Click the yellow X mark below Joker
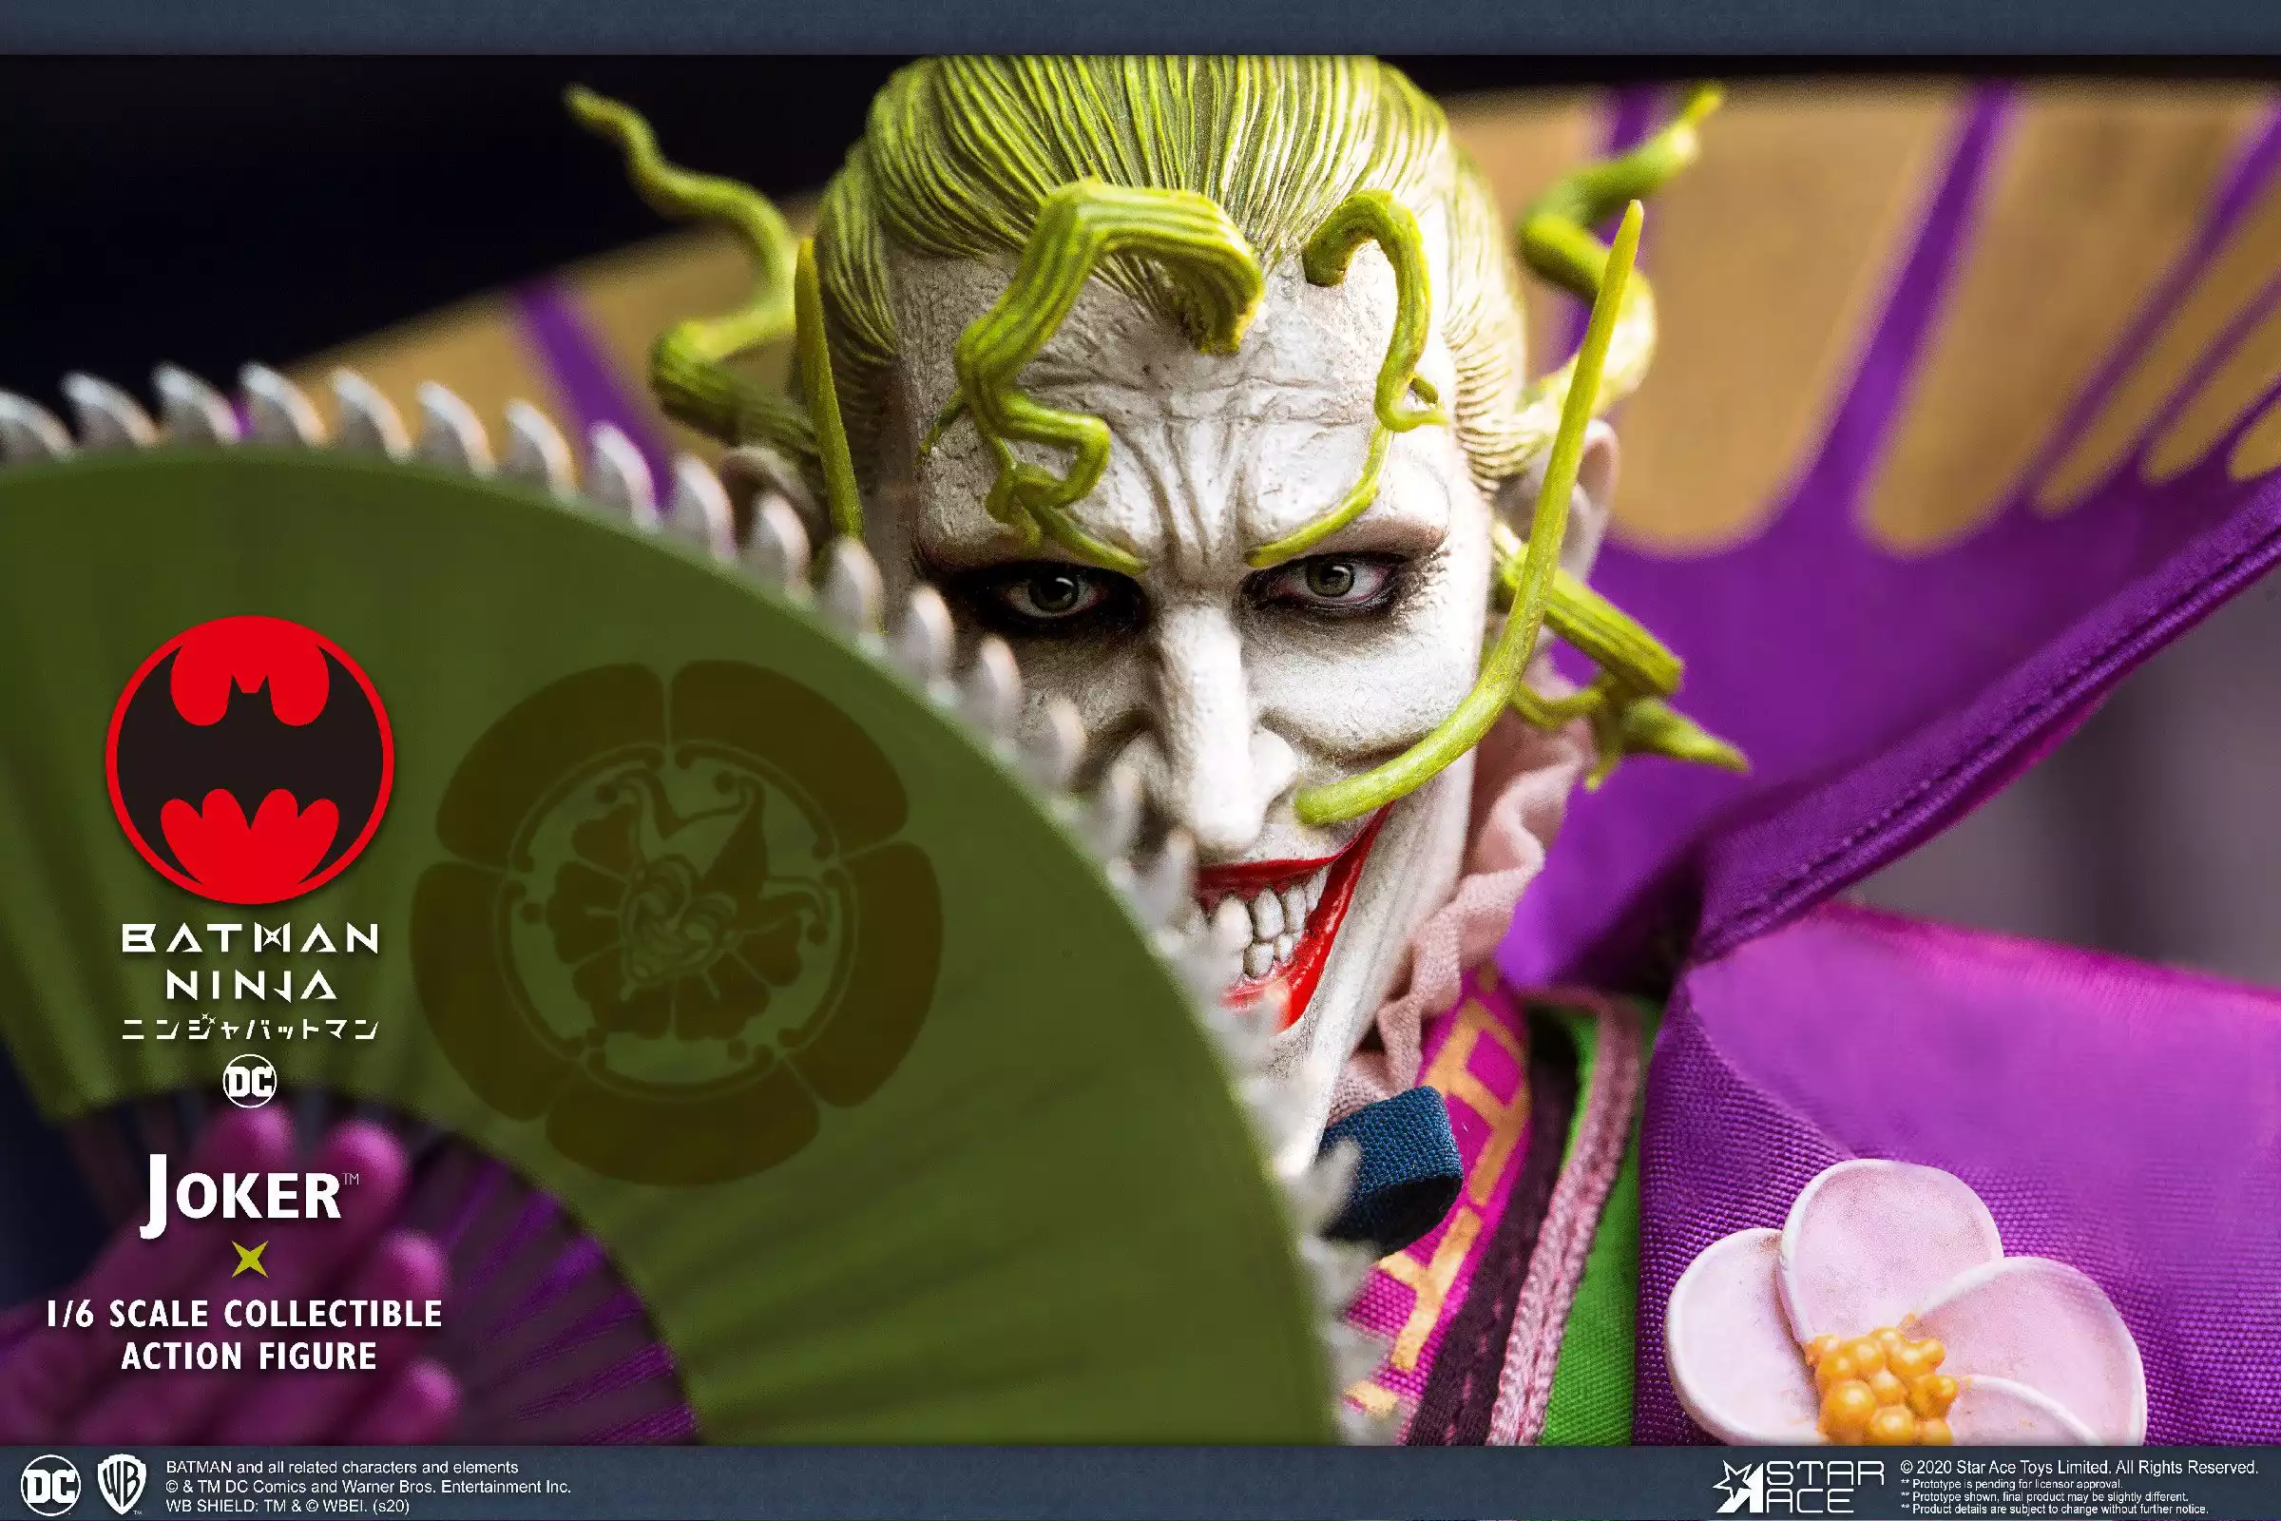 [x=251, y=1261]
